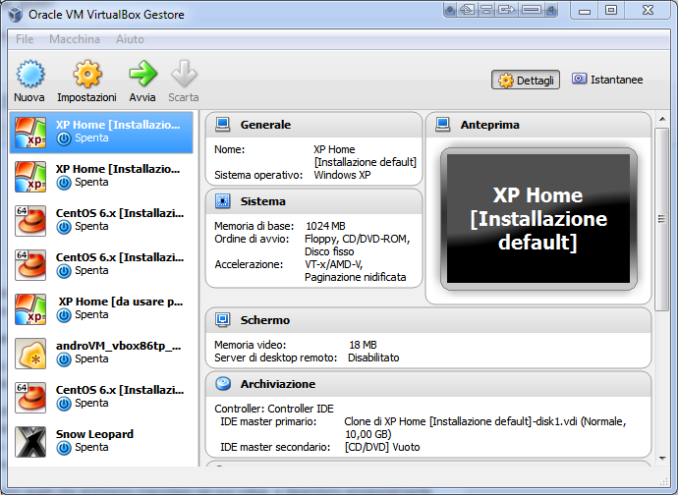Click the Generale section monitor icon
The width and height of the screenshot is (678, 495).
coord(223,125)
